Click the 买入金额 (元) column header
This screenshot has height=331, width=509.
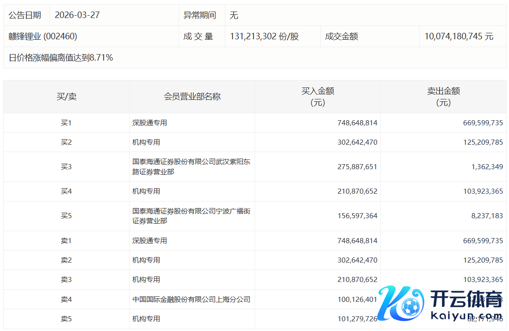pyautogui.click(x=317, y=97)
